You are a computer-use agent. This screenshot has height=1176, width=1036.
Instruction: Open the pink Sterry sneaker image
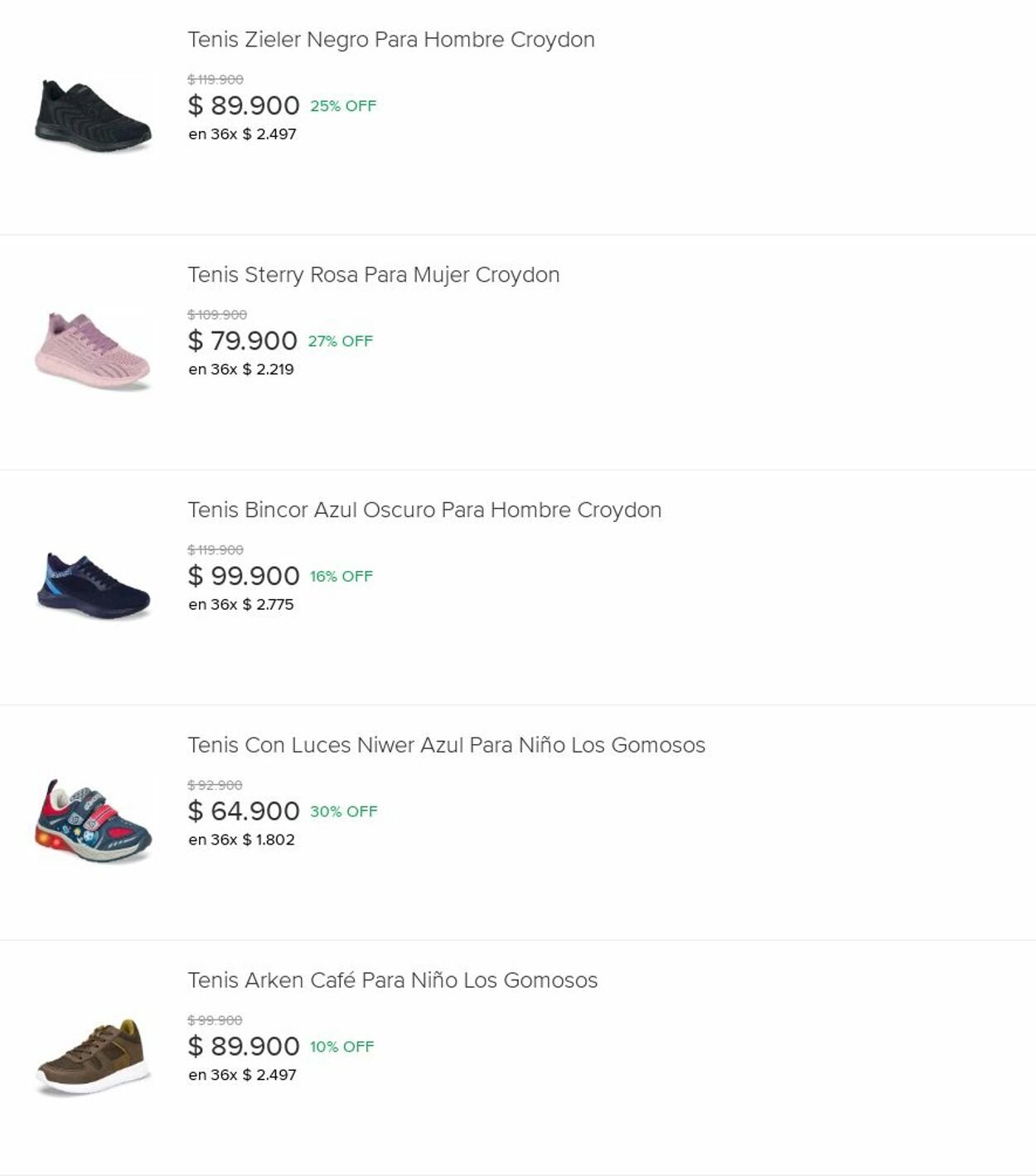click(x=93, y=351)
